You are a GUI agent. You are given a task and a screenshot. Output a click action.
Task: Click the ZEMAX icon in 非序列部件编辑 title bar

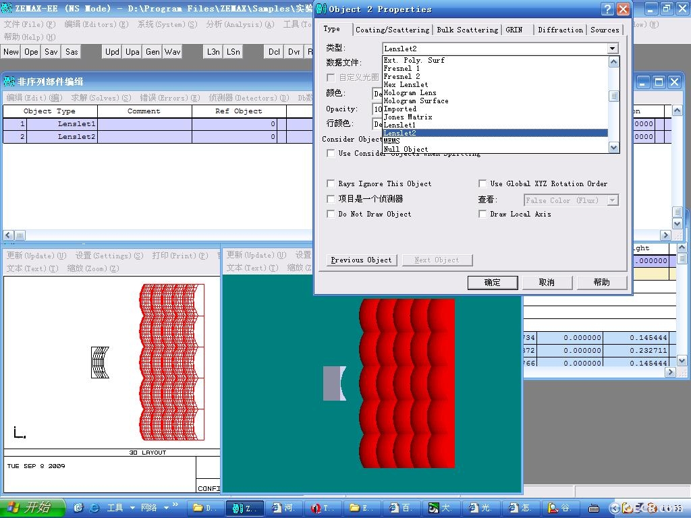click(x=9, y=82)
